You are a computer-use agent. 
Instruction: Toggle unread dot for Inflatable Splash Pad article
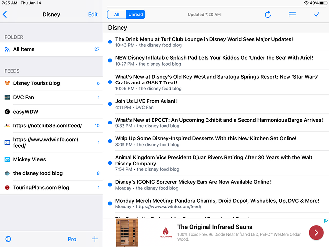tap(110, 60)
